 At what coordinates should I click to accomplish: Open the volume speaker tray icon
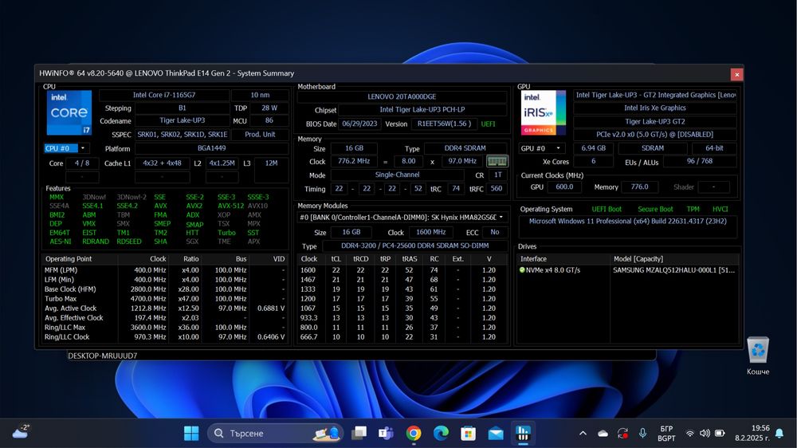(x=705, y=434)
